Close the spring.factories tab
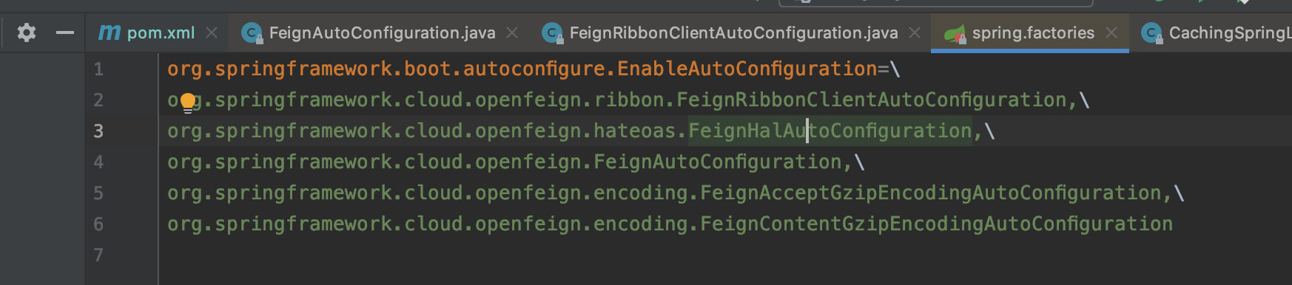This screenshot has width=1292, height=285. [x=1111, y=32]
